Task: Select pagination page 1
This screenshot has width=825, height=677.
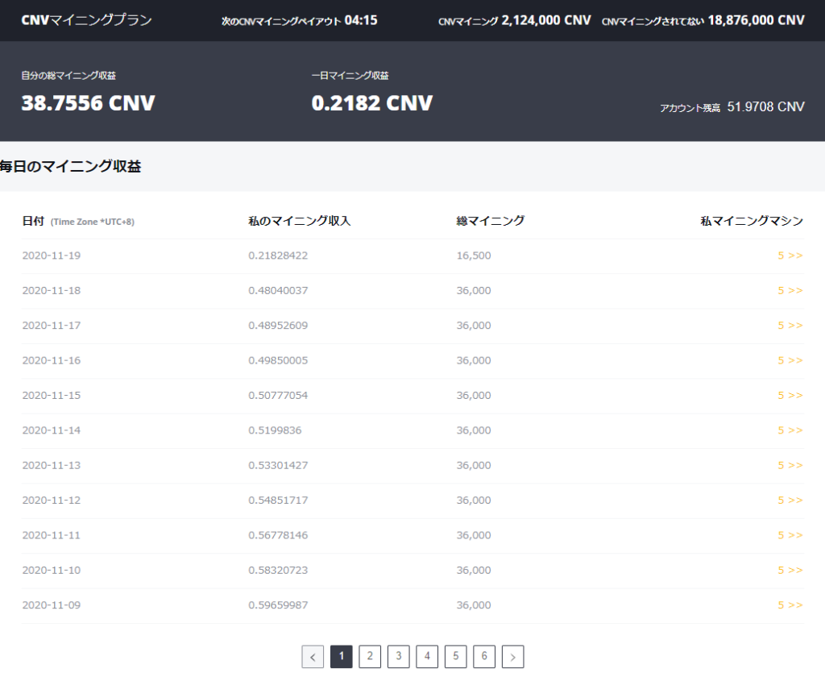Action: (342, 657)
